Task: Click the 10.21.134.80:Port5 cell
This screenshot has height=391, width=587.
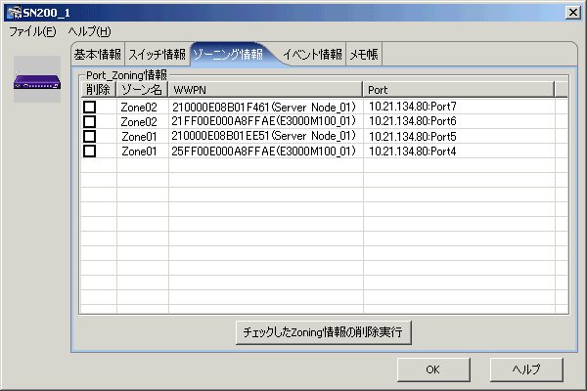Action: (x=459, y=136)
